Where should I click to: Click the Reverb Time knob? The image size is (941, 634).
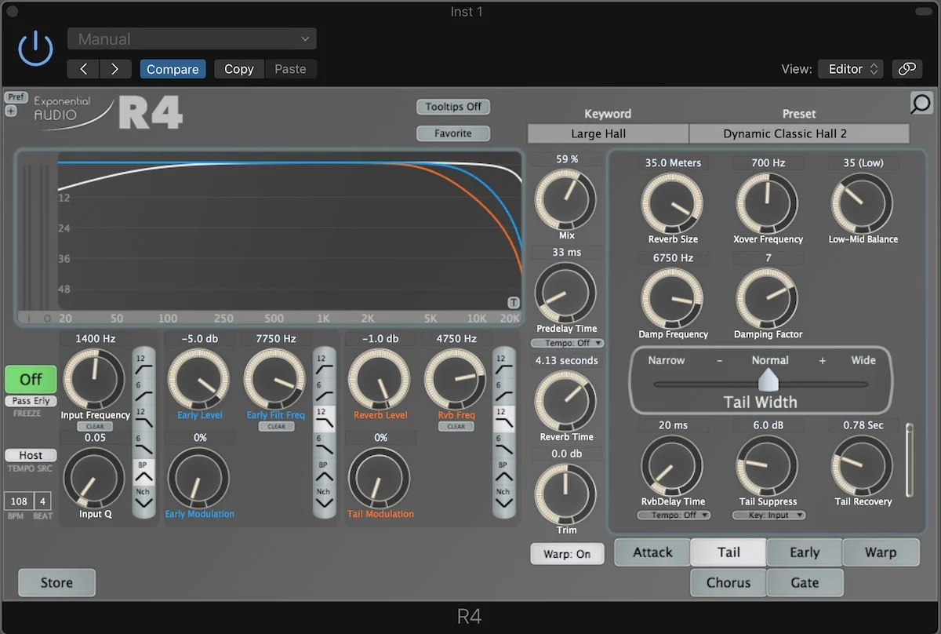point(566,402)
